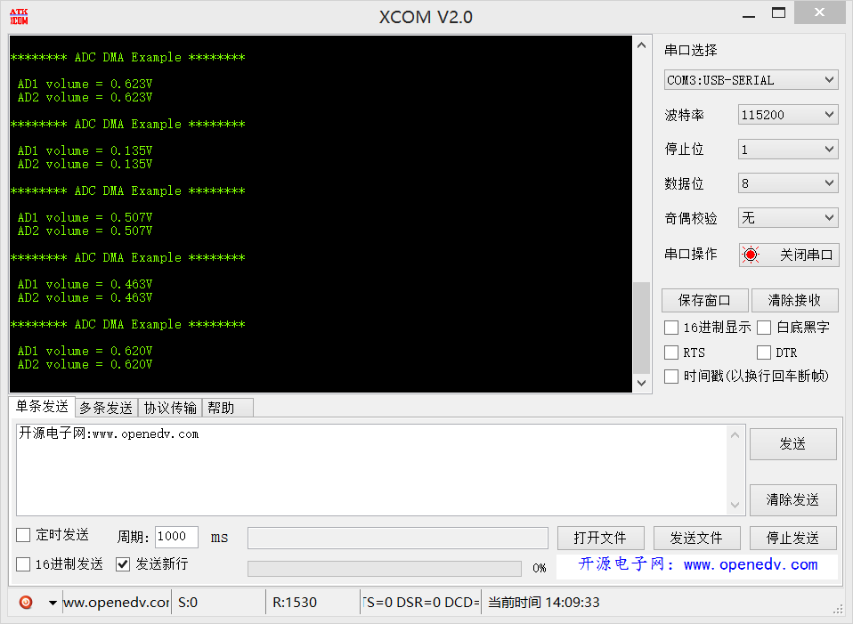Click the line 'AD1 volume = 0.507V'
This screenshot has height=624, width=853.
(85, 217)
